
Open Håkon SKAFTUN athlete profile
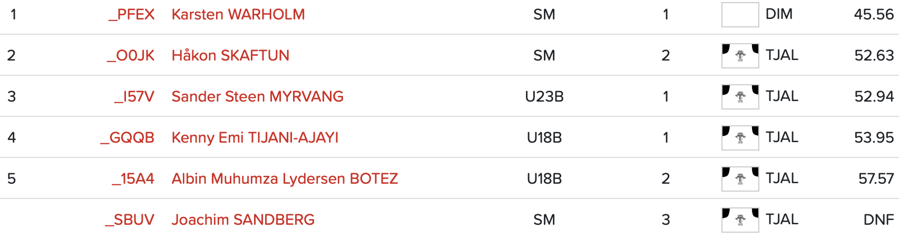click(x=230, y=55)
